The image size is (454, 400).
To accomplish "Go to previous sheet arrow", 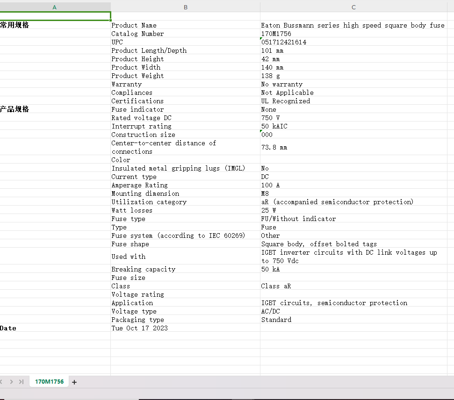I will coord(1,382).
